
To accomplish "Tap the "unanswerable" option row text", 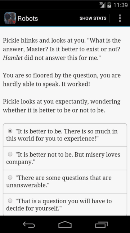I will pos(59,181).
